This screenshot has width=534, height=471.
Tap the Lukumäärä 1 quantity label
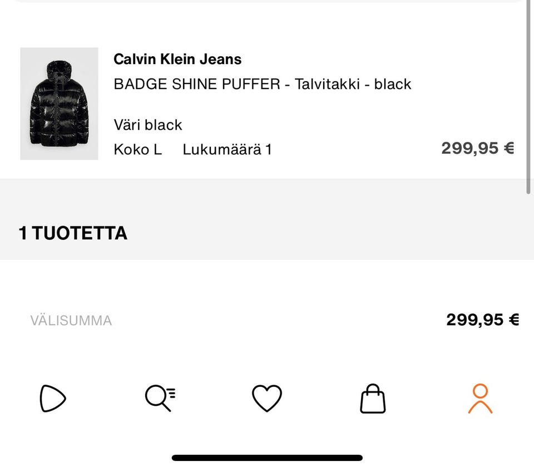click(x=227, y=149)
